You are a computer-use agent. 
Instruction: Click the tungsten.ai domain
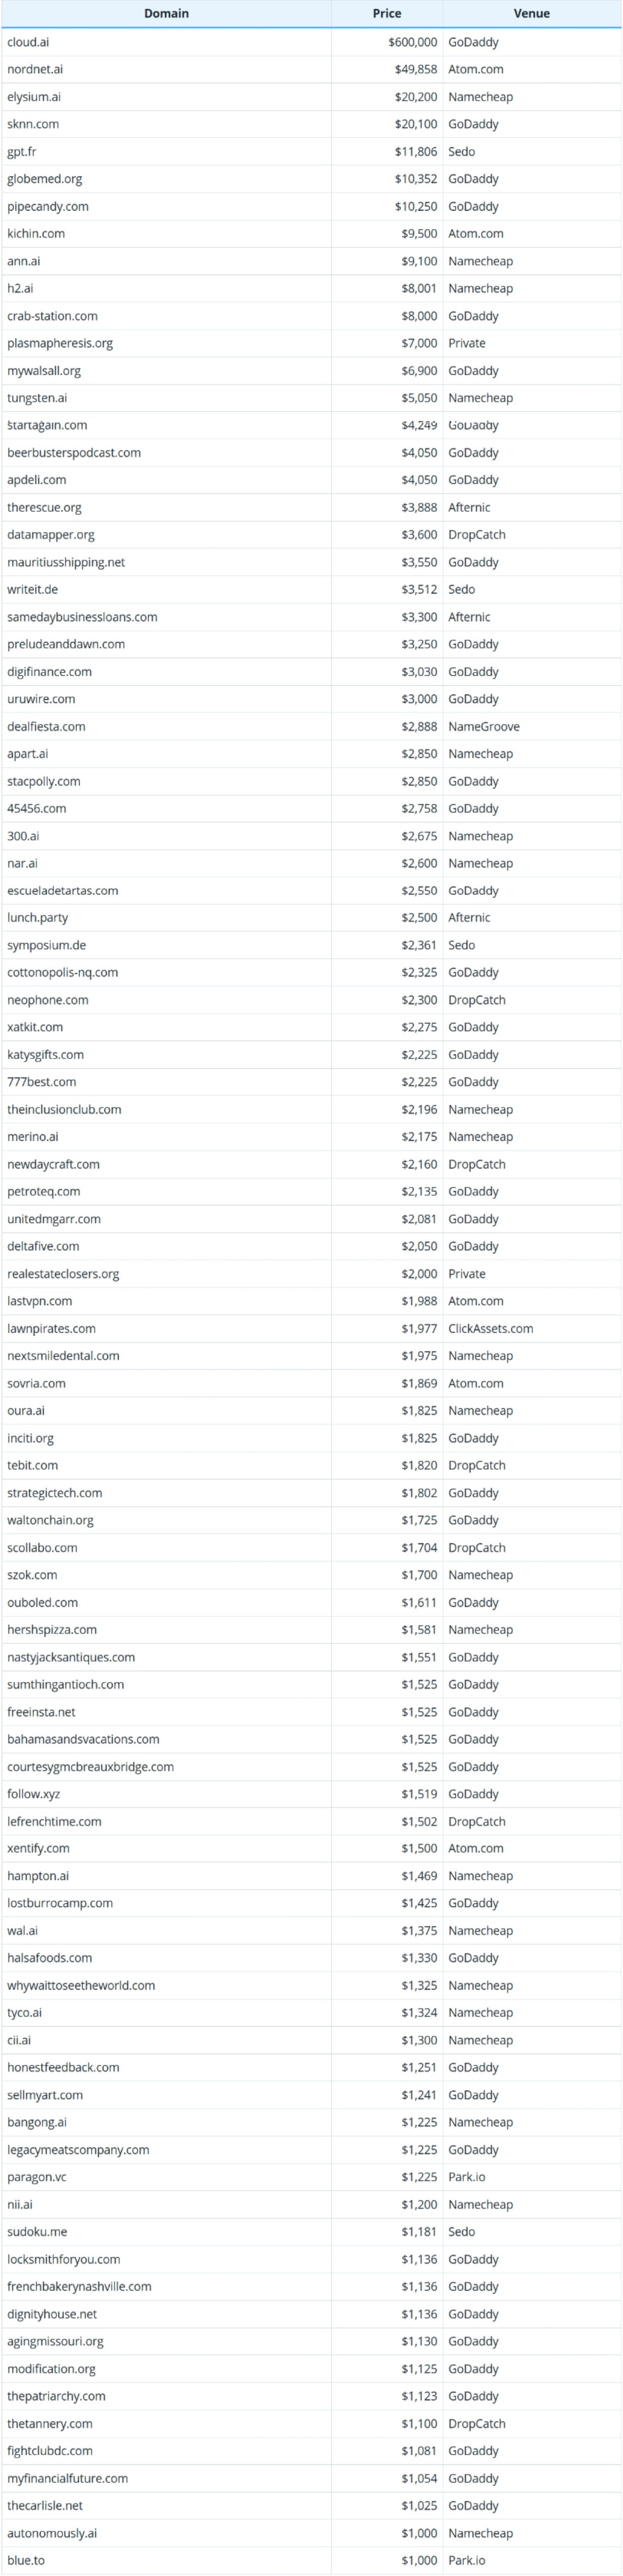[37, 398]
